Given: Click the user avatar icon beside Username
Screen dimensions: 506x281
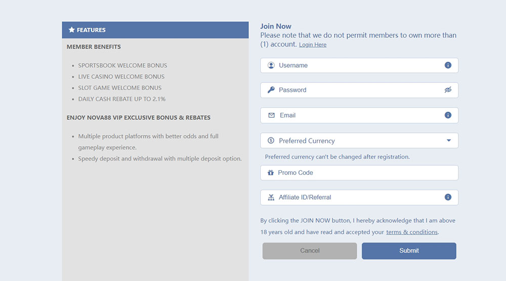Looking at the screenshot, I should (x=271, y=65).
